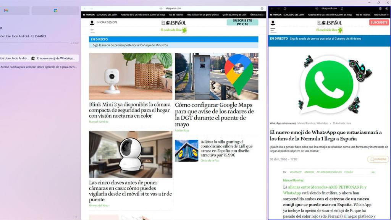Open the three-dots more options in article
The height and width of the screenshot is (220, 391).
coord(373,172)
